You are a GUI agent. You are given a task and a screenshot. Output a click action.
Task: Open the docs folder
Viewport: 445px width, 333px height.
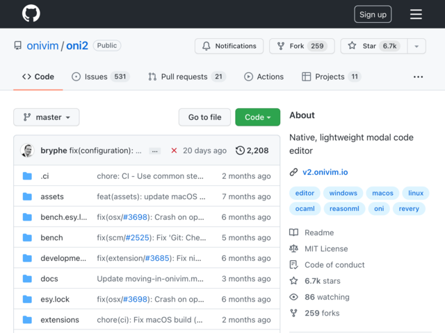point(49,279)
